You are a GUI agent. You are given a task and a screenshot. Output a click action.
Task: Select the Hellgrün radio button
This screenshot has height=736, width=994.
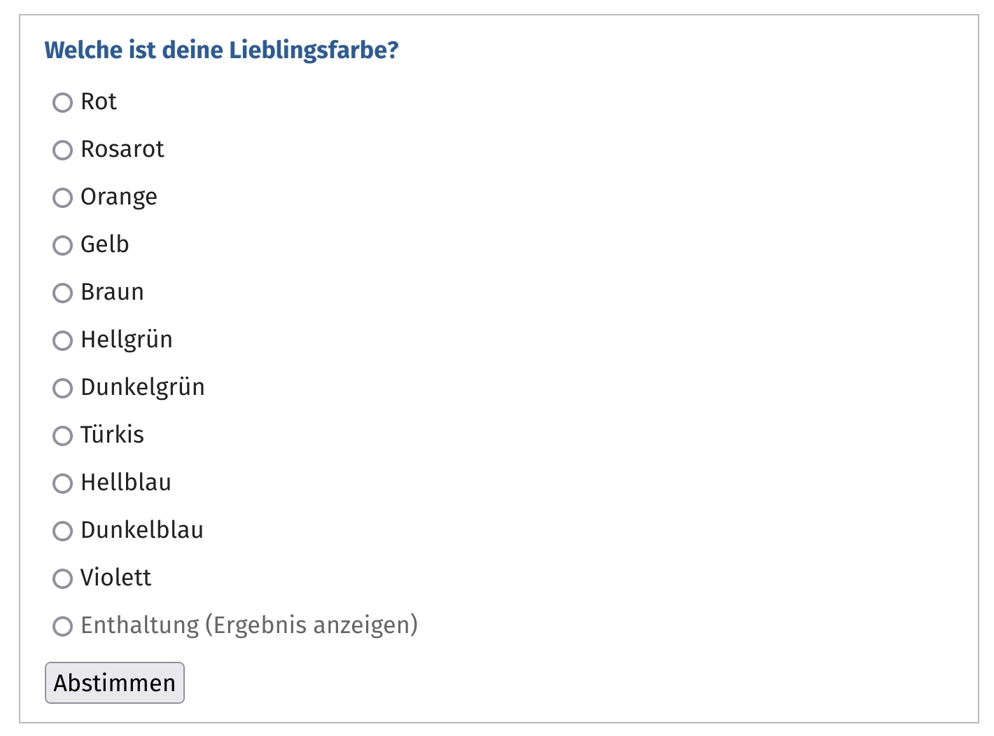[63, 340]
